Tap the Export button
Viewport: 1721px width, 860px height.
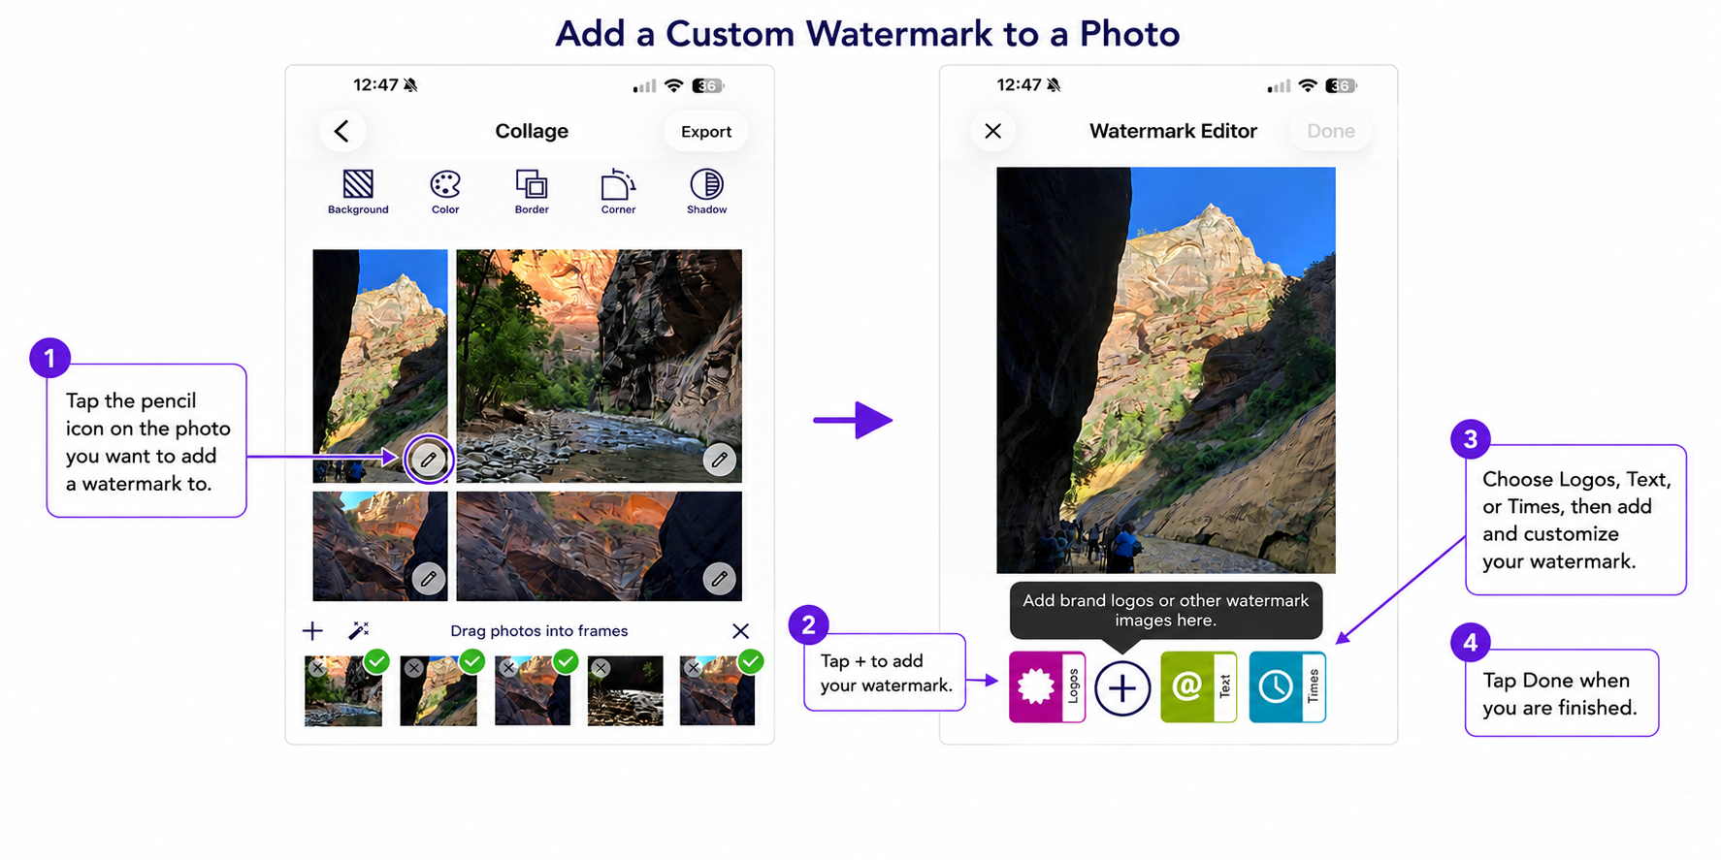point(706,131)
